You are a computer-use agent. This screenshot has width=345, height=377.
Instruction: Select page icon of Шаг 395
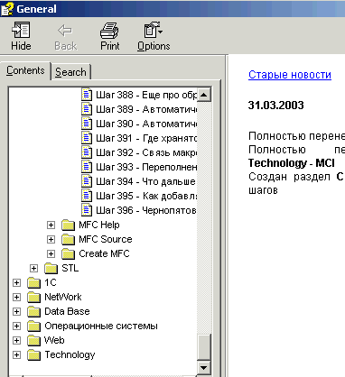click(87, 196)
